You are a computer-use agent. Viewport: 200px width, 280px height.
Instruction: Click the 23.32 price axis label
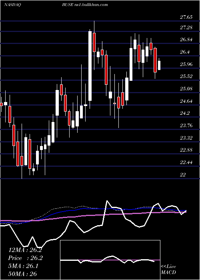[186, 138]
